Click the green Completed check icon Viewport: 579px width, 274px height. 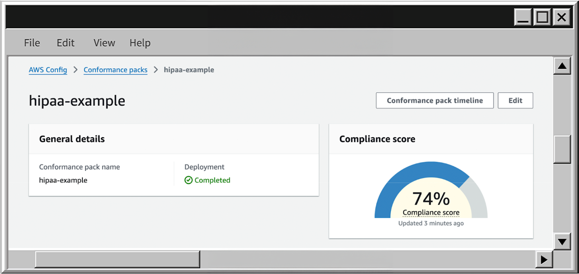tap(188, 180)
